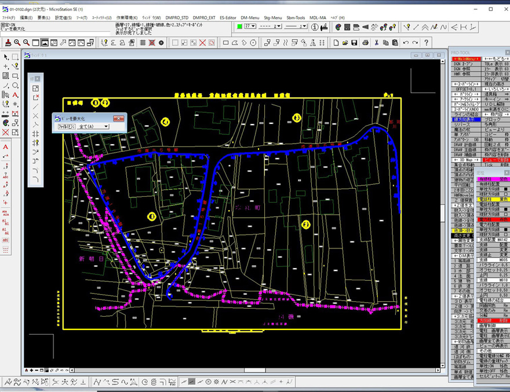Open the level 27 dropdown

pos(252,27)
